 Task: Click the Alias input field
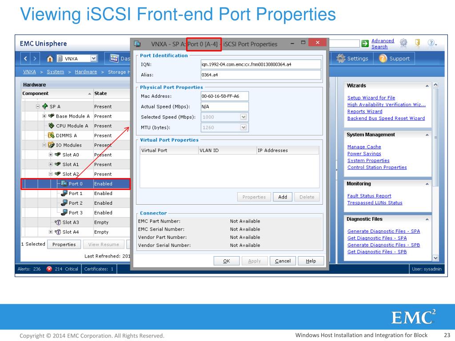261,75
